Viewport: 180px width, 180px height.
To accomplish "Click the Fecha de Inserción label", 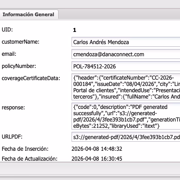I will 25,149.
